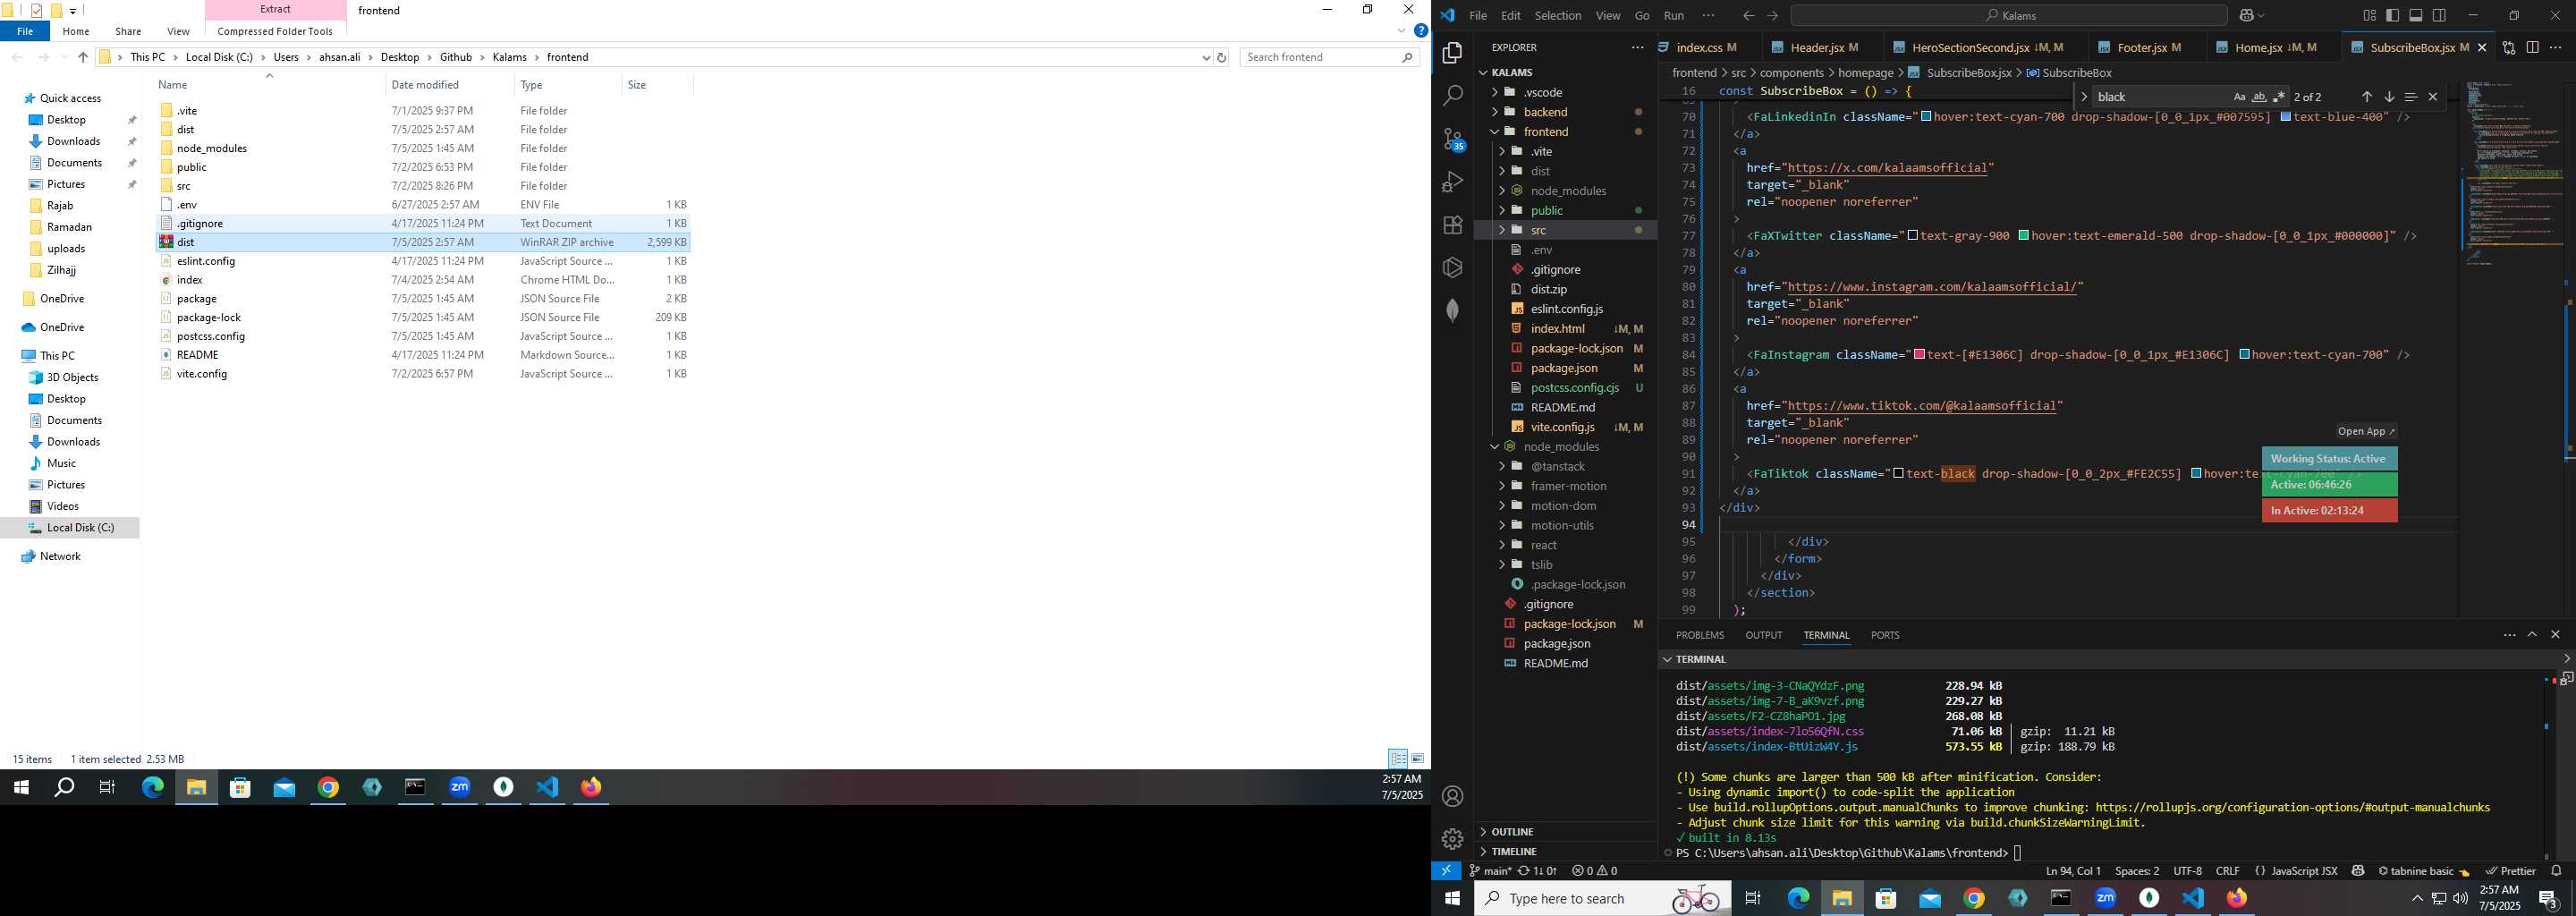The image size is (2576, 916).
Task: Click the main* branch in status bar
Action: click(x=1489, y=871)
